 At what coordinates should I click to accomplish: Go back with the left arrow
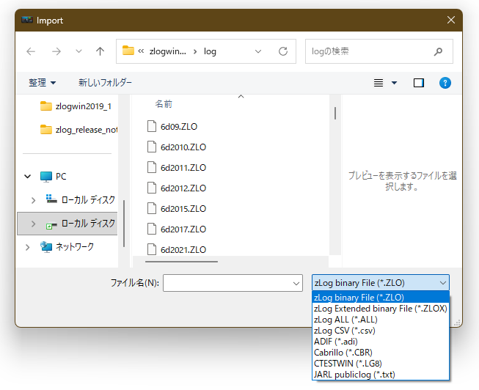click(31, 51)
